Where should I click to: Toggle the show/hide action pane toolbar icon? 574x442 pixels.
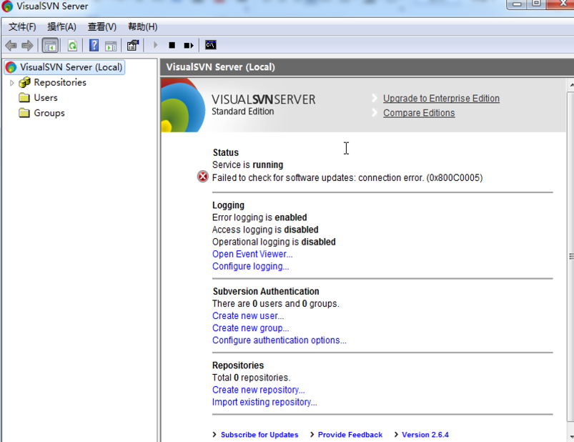click(x=111, y=45)
